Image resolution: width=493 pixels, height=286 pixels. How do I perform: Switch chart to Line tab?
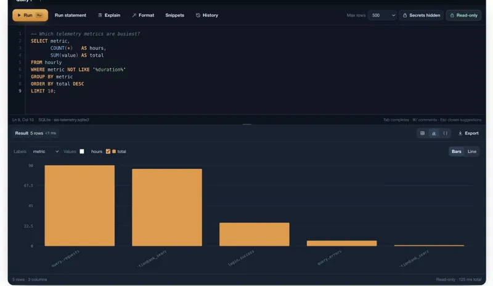point(471,152)
